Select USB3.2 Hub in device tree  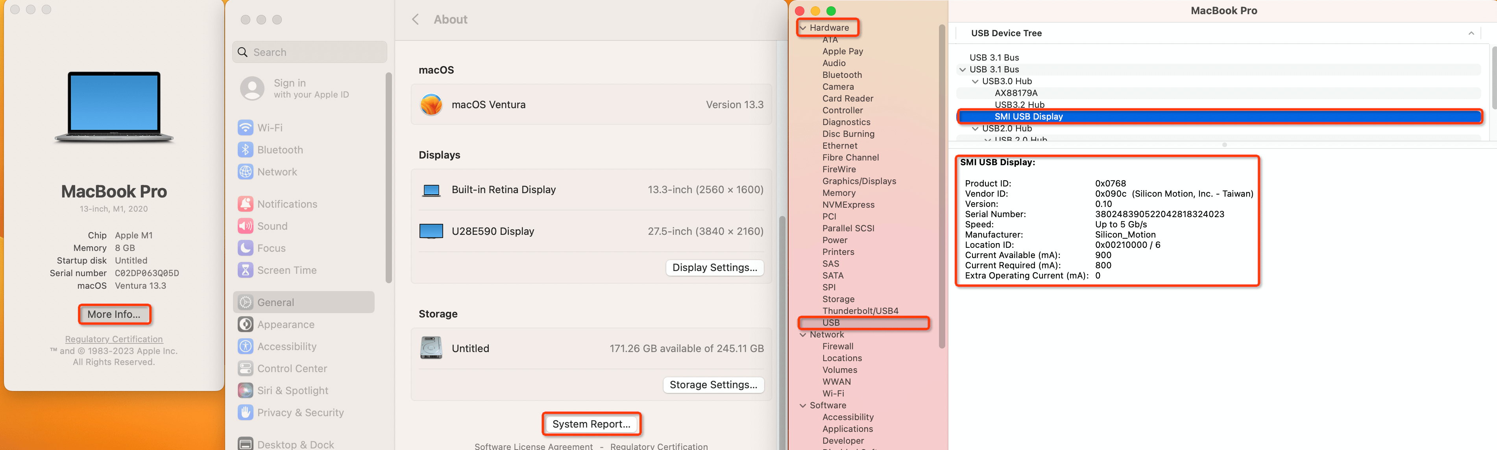pos(1019,105)
